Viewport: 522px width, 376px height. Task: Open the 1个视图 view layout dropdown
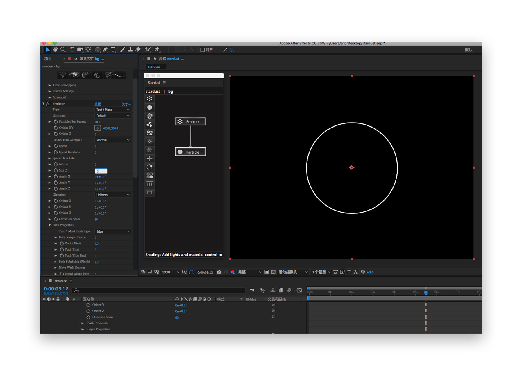pos(321,272)
